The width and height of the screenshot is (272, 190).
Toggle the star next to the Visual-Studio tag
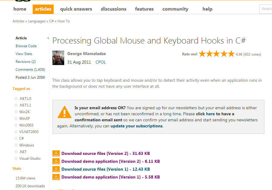pos(16,159)
